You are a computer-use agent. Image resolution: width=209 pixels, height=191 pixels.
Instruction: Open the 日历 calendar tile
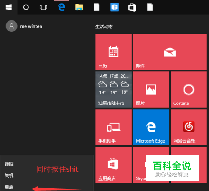[x=113, y=52]
